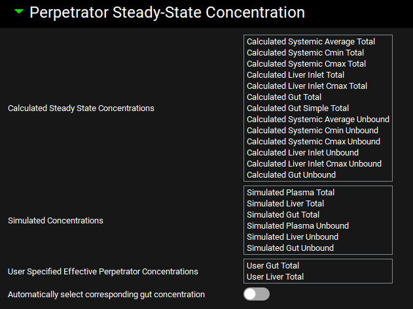This screenshot has height=309, width=413.
Task: Choose Calculated Gut Total entry
Action: [x=284, y=97]
